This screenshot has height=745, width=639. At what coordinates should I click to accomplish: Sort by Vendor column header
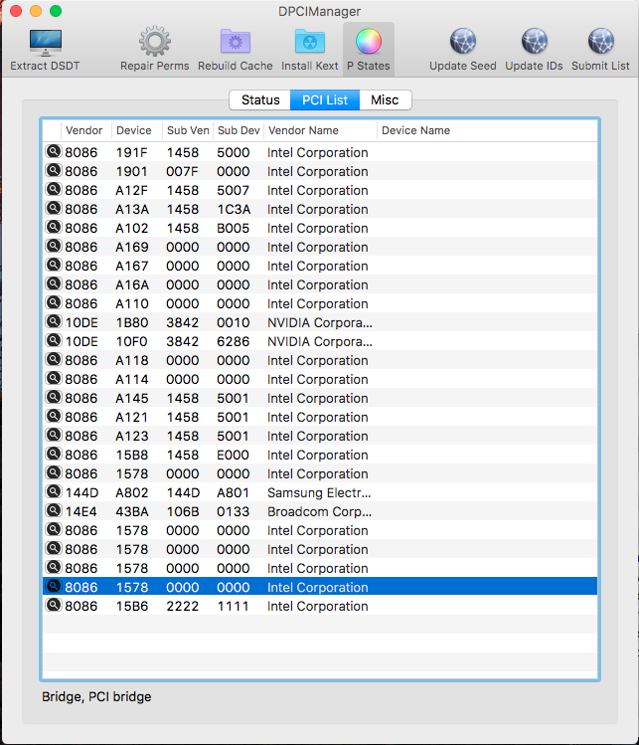[84, 130]
